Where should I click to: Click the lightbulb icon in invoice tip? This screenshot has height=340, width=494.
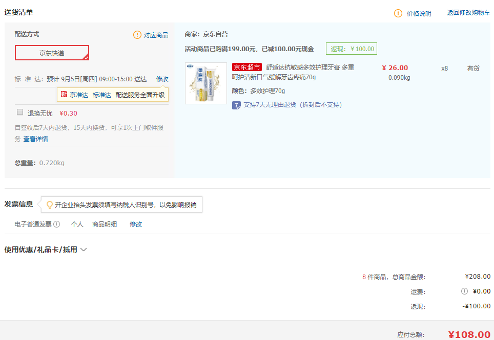click(x=50, y=205)
